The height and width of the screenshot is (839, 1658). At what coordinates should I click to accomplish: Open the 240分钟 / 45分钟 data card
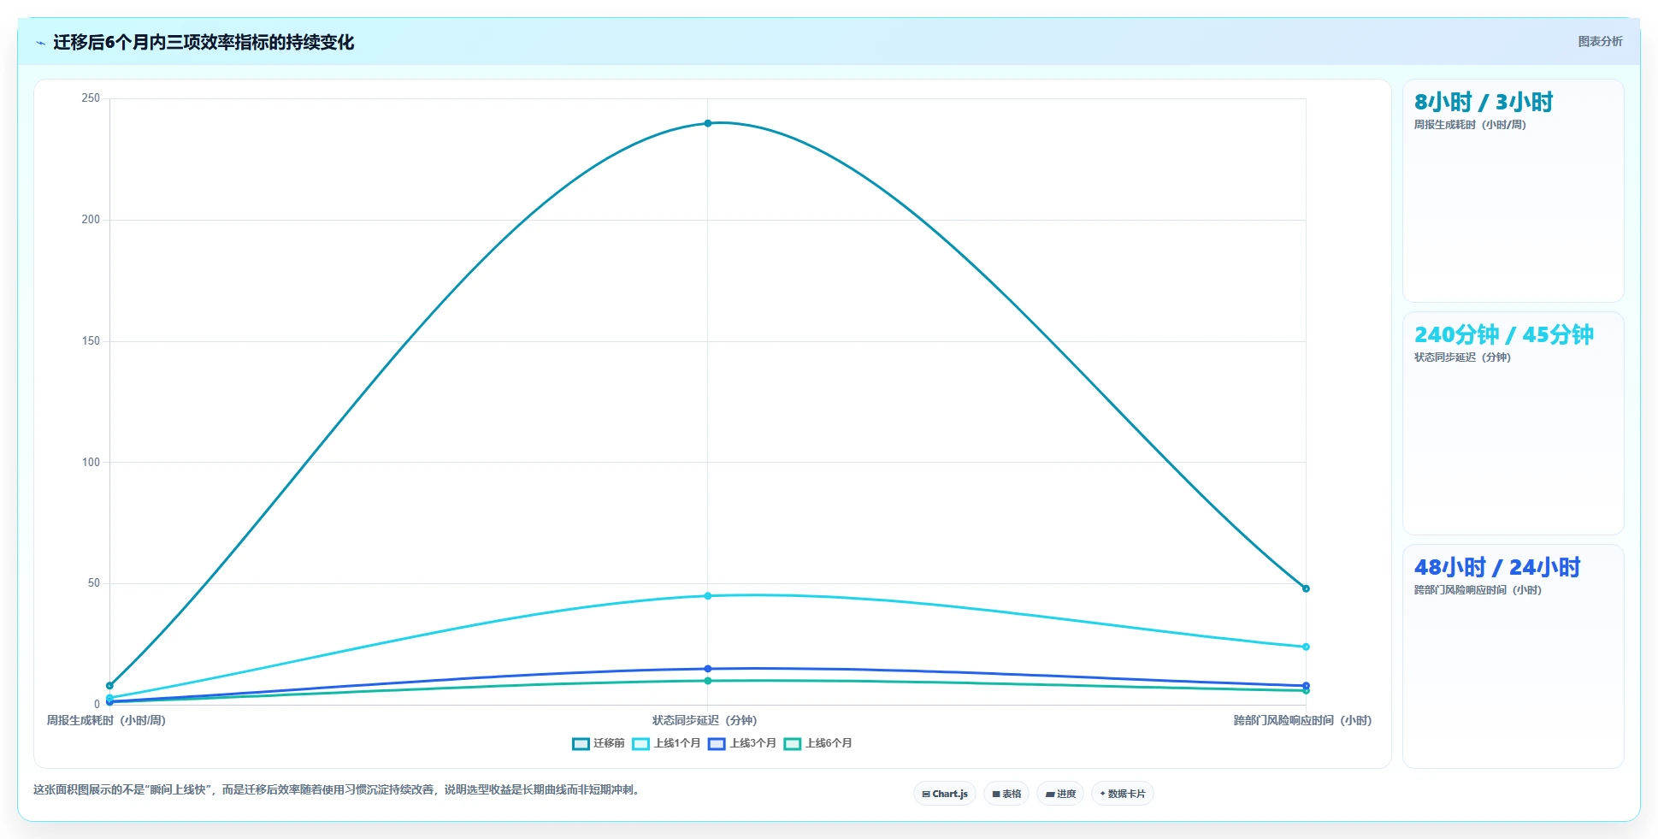click(x=1513, y=423)
